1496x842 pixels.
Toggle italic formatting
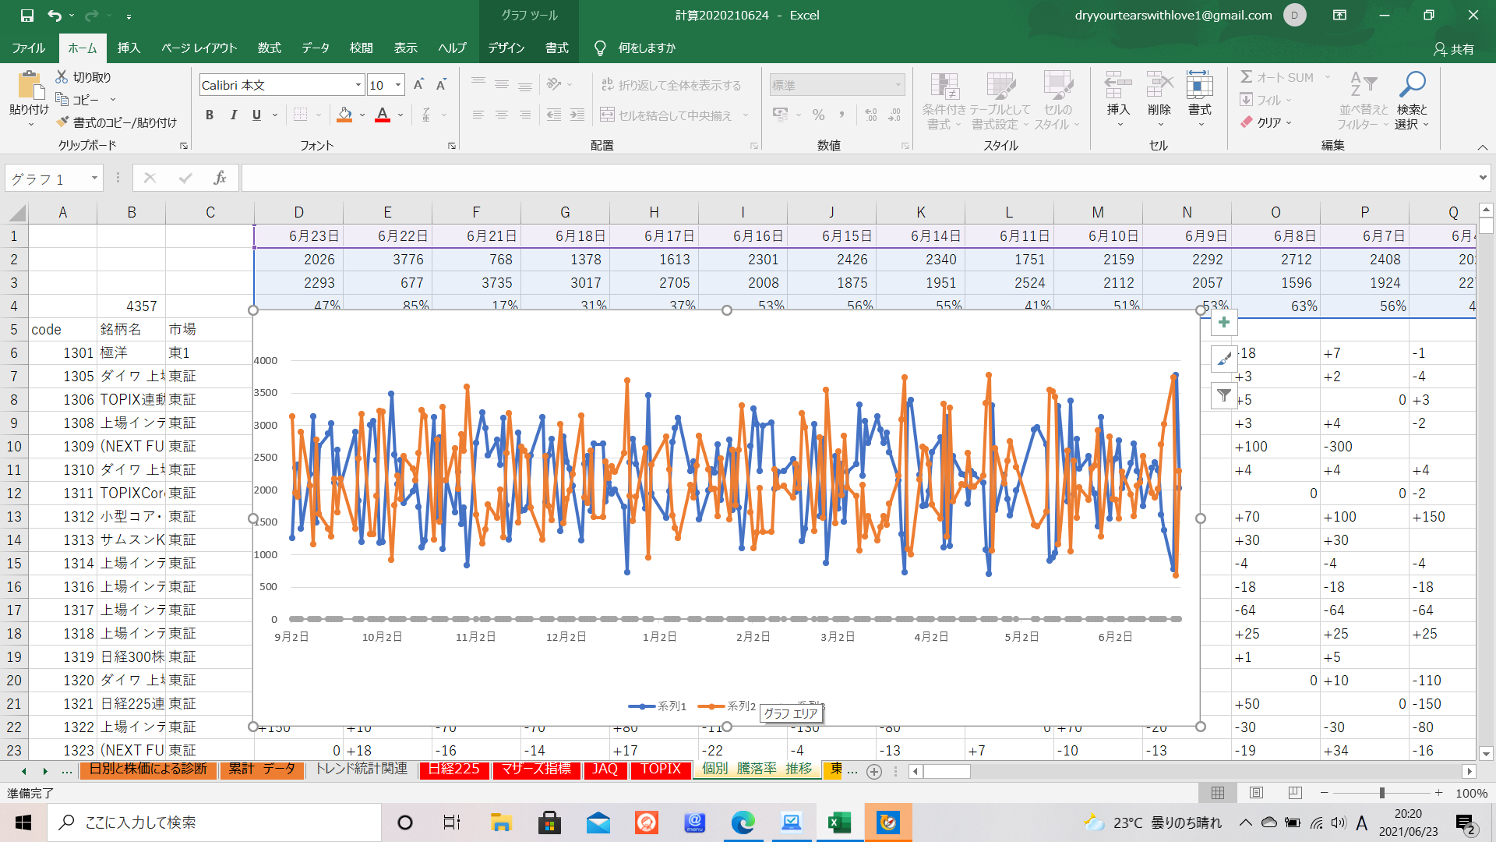click(233, 115)
